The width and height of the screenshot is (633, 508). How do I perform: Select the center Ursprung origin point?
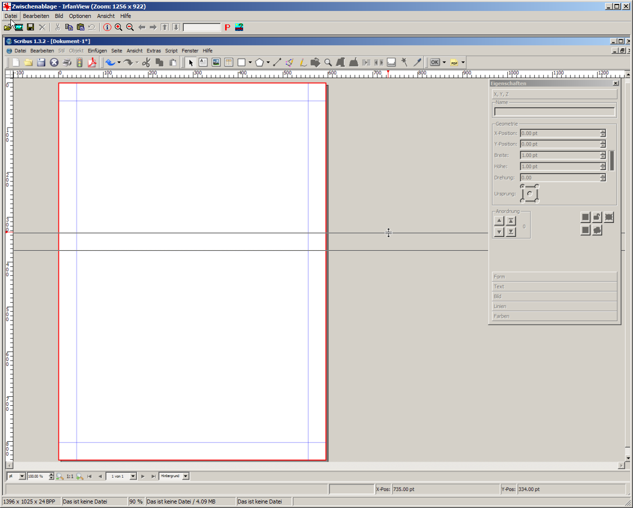(x=530, y=193)
